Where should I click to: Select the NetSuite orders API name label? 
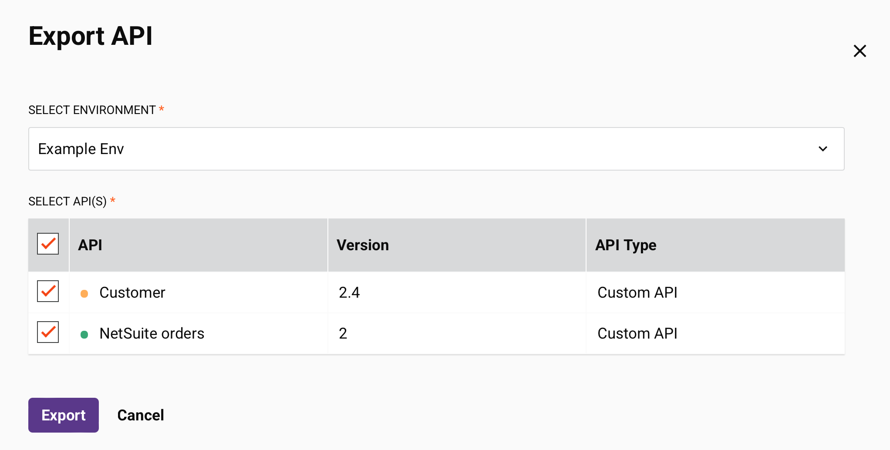pyautogui.click(x=152, y=333)
